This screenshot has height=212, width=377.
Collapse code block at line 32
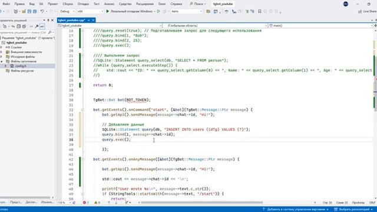[82, 110]
